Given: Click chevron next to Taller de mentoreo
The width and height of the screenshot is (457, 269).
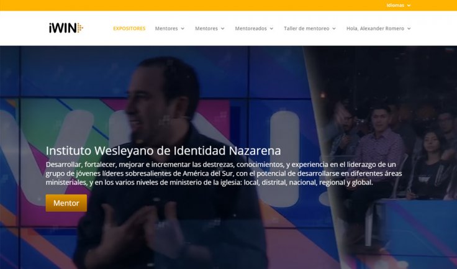Looking at the screenshot, I should (x=334, y=29).
